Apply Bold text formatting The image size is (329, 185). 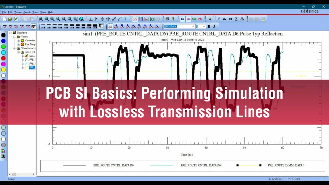tap(208, 26)
